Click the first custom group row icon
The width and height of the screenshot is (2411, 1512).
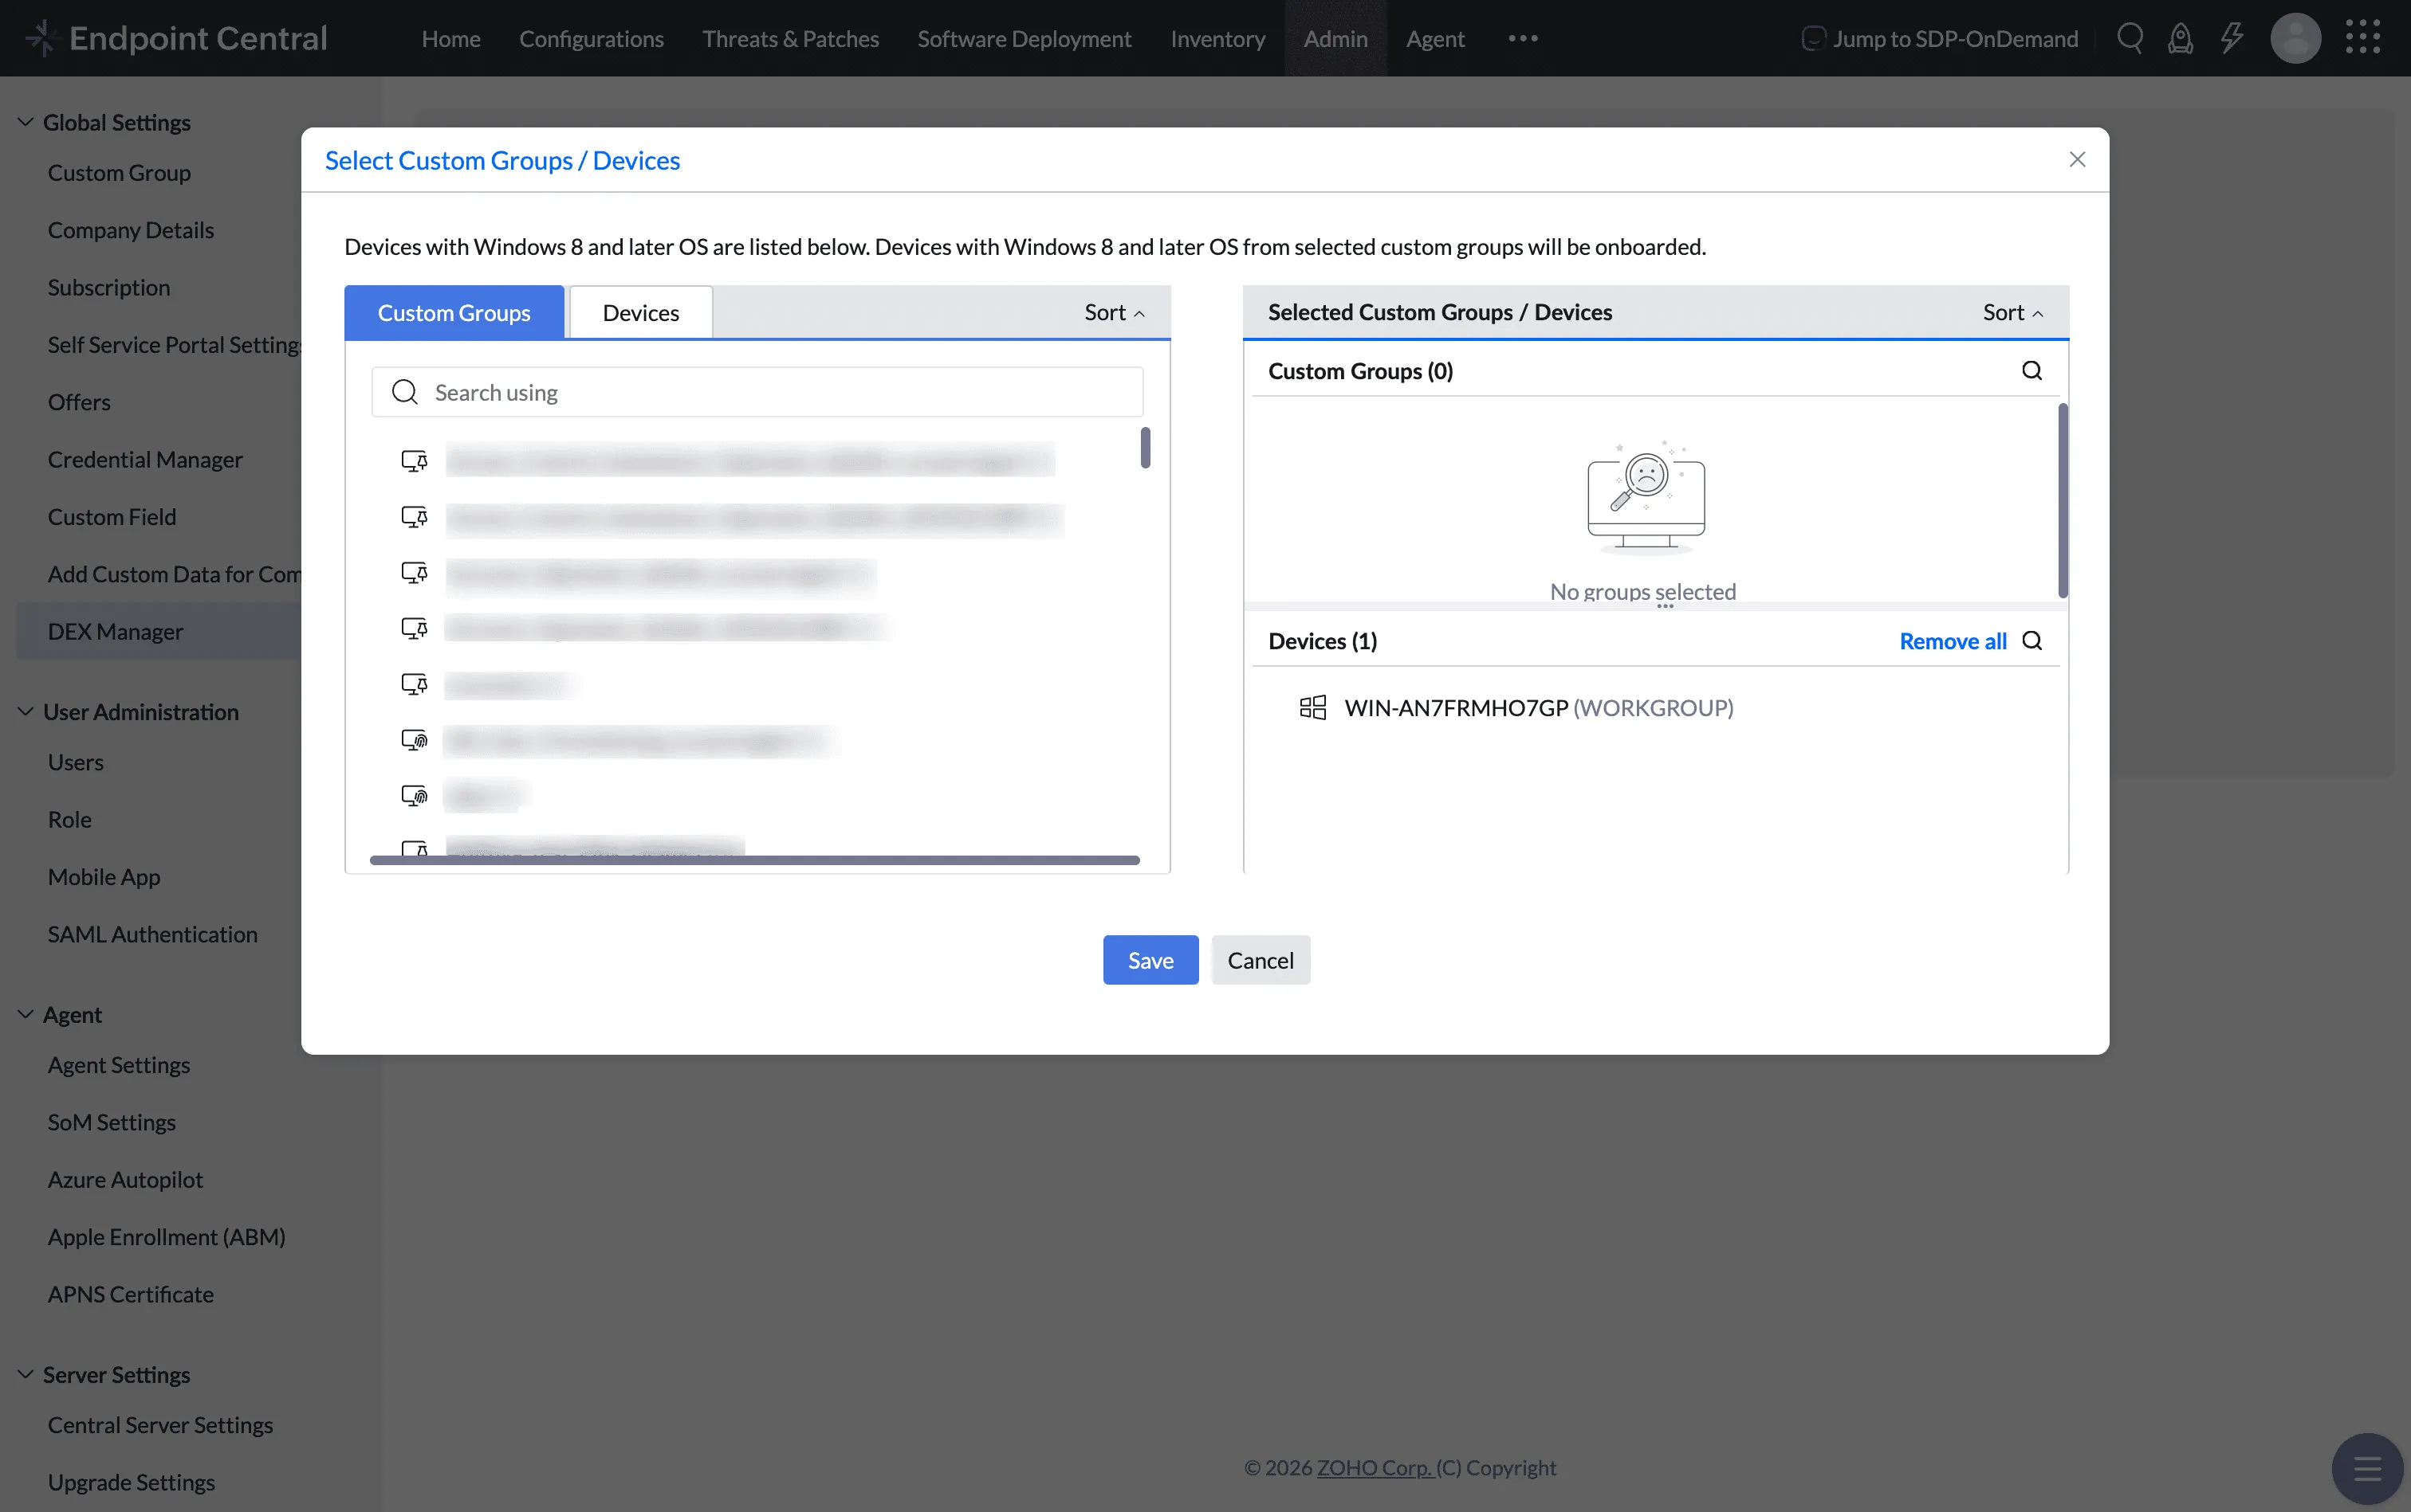tap(415, 461)
